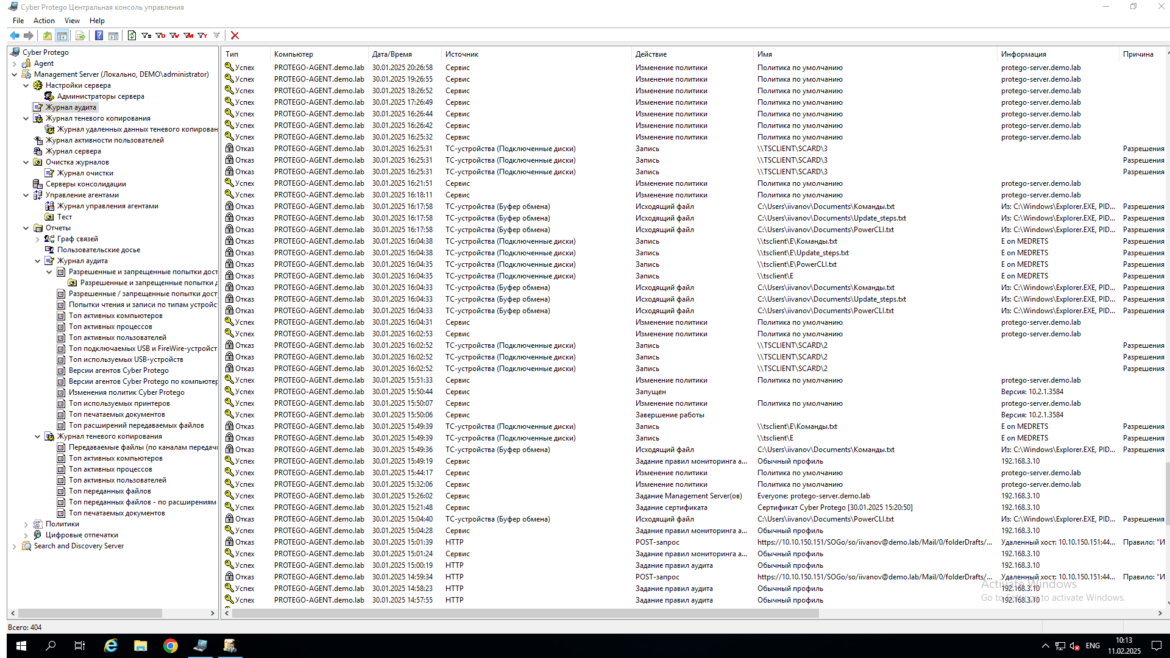Select Топ используемых принтеров report
The height and width of the screenshot is (658, 1170).
click(x=119, y=403)
